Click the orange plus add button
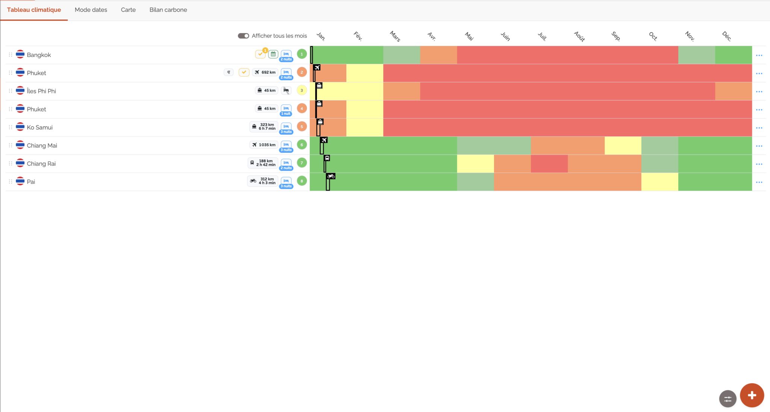Image resolution: width=770 pixels, height=412 pixels. pos(752,395)
